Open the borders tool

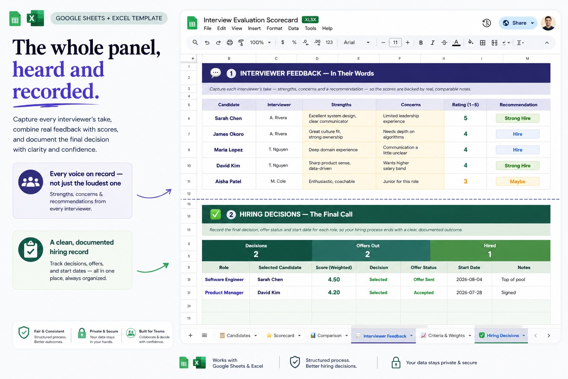coord(483,43)
